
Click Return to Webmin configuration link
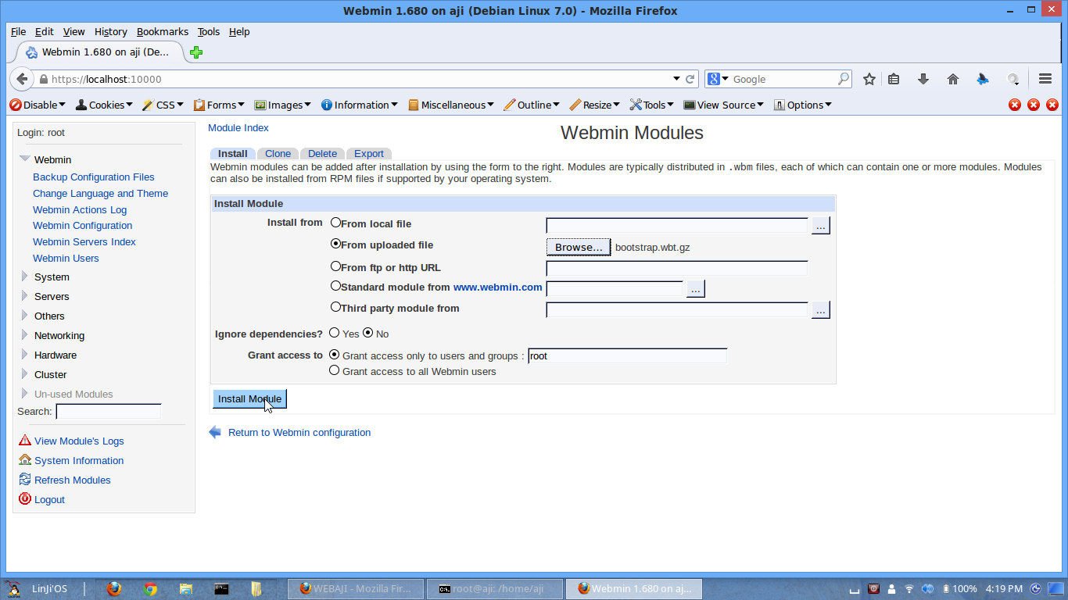coord(299,433)
